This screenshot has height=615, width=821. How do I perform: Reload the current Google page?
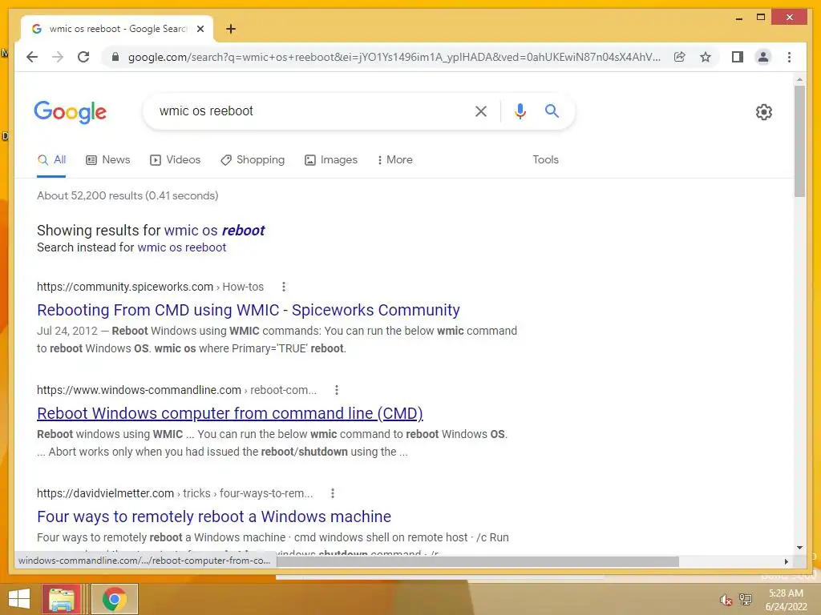pyautogui.click(x=83, y=57)
